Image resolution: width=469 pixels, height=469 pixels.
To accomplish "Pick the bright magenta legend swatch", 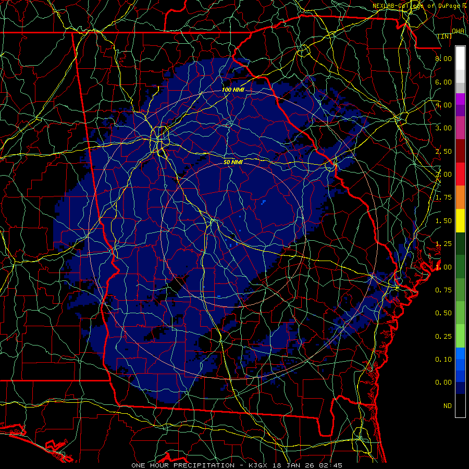I will 460,99.
